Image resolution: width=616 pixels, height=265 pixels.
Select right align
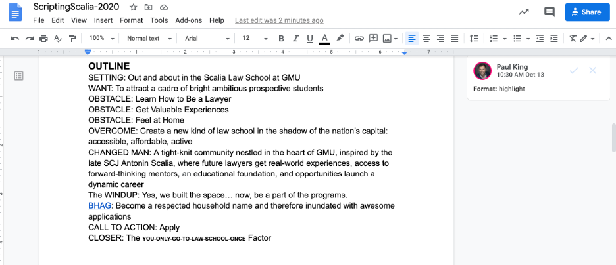[440, 38]
